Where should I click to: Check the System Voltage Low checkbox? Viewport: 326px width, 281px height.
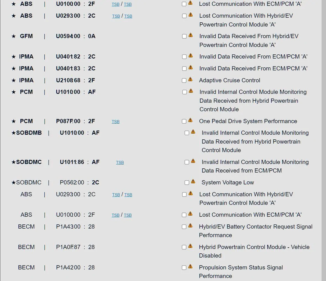point(187,182)
